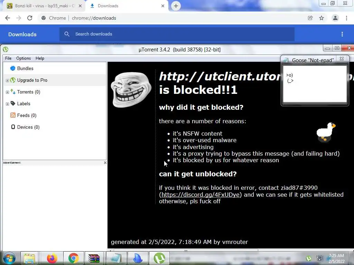Go back in Chrome
The height and width of the screenshot is (265, 354).
coord(8,18)
